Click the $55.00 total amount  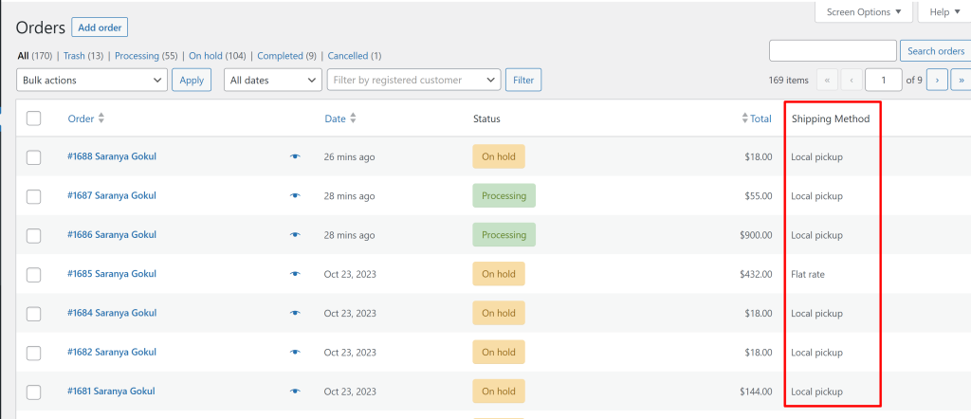[759, 196]
